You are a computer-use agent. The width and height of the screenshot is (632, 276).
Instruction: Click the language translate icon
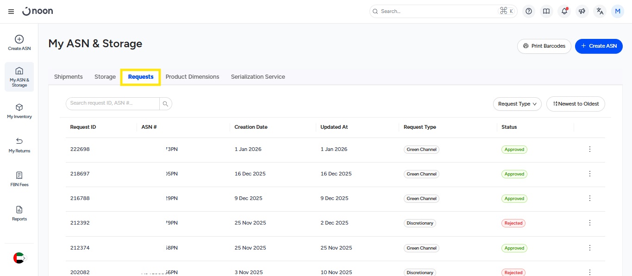click(600, 12)
